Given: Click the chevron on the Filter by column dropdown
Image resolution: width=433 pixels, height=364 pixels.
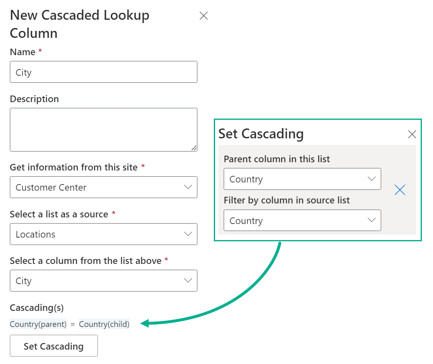Looking at the screenshot, I should (x=372, y=220).
